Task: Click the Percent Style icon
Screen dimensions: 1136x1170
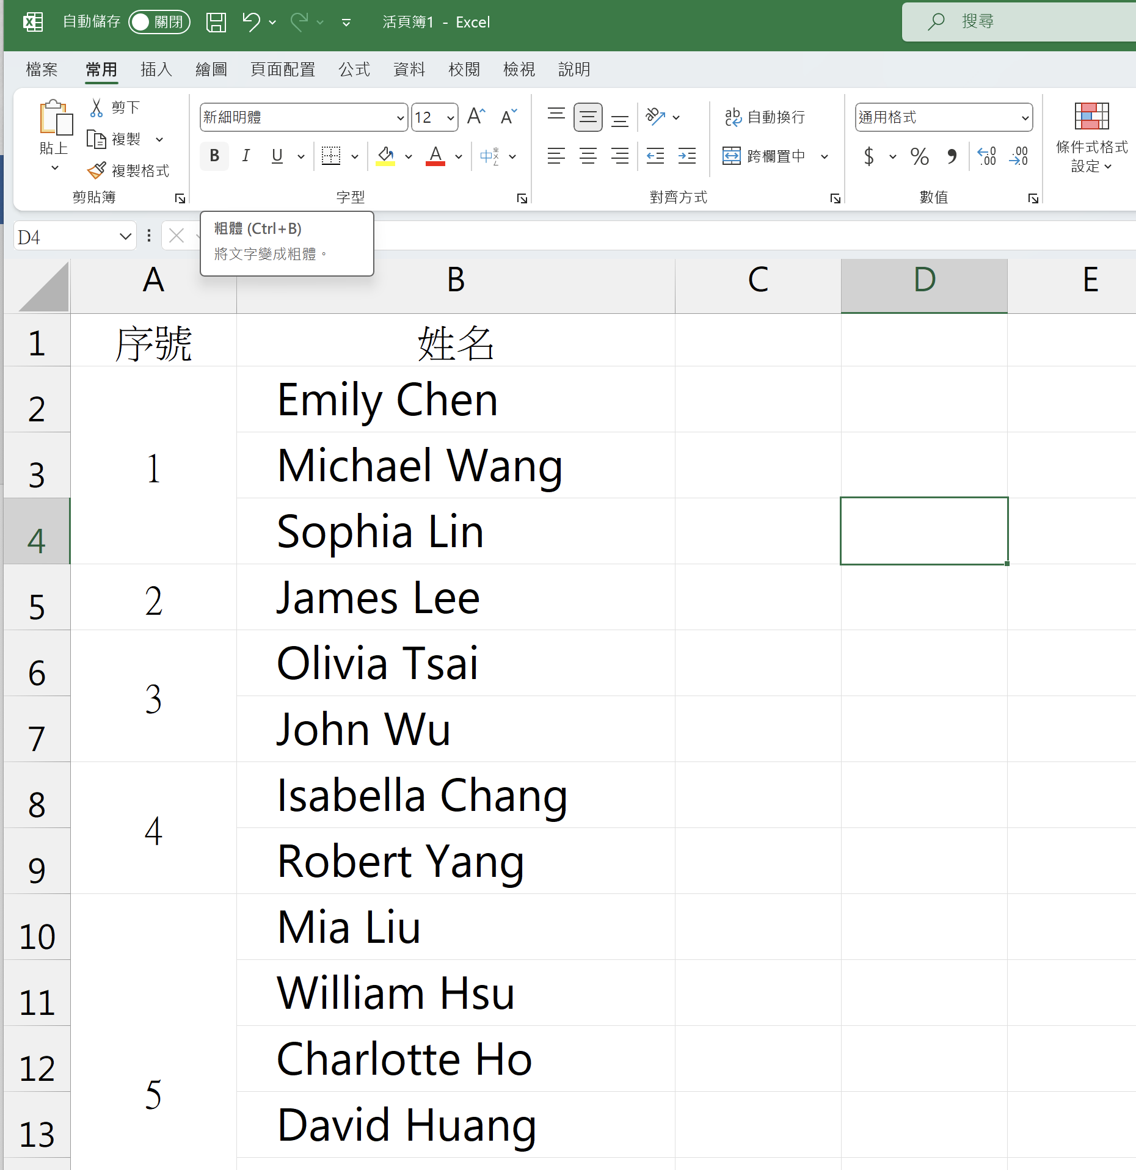Action: (919, 156)
